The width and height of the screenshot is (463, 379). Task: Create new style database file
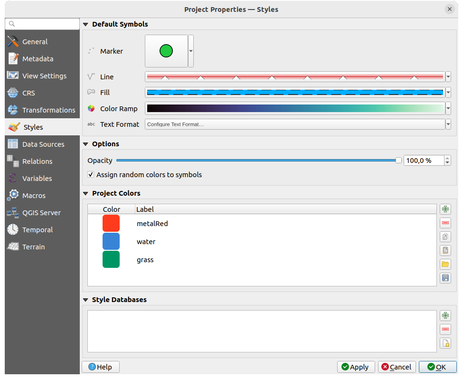click(445, 343)
